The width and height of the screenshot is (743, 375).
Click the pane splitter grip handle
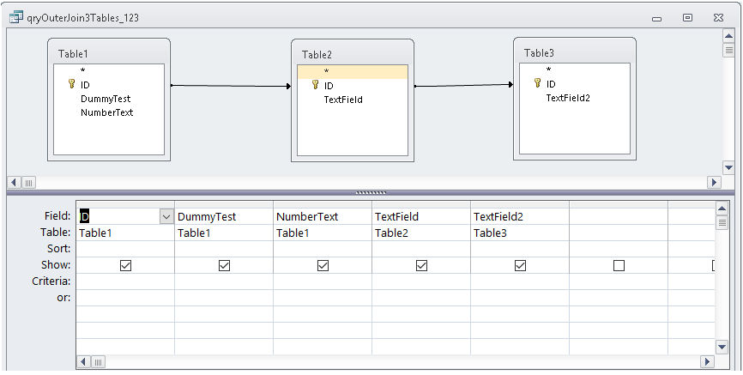click(371, 193)
